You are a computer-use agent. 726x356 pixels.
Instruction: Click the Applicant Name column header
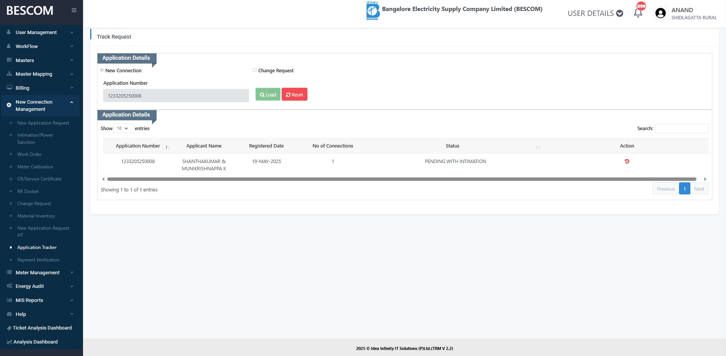point(204,146)
